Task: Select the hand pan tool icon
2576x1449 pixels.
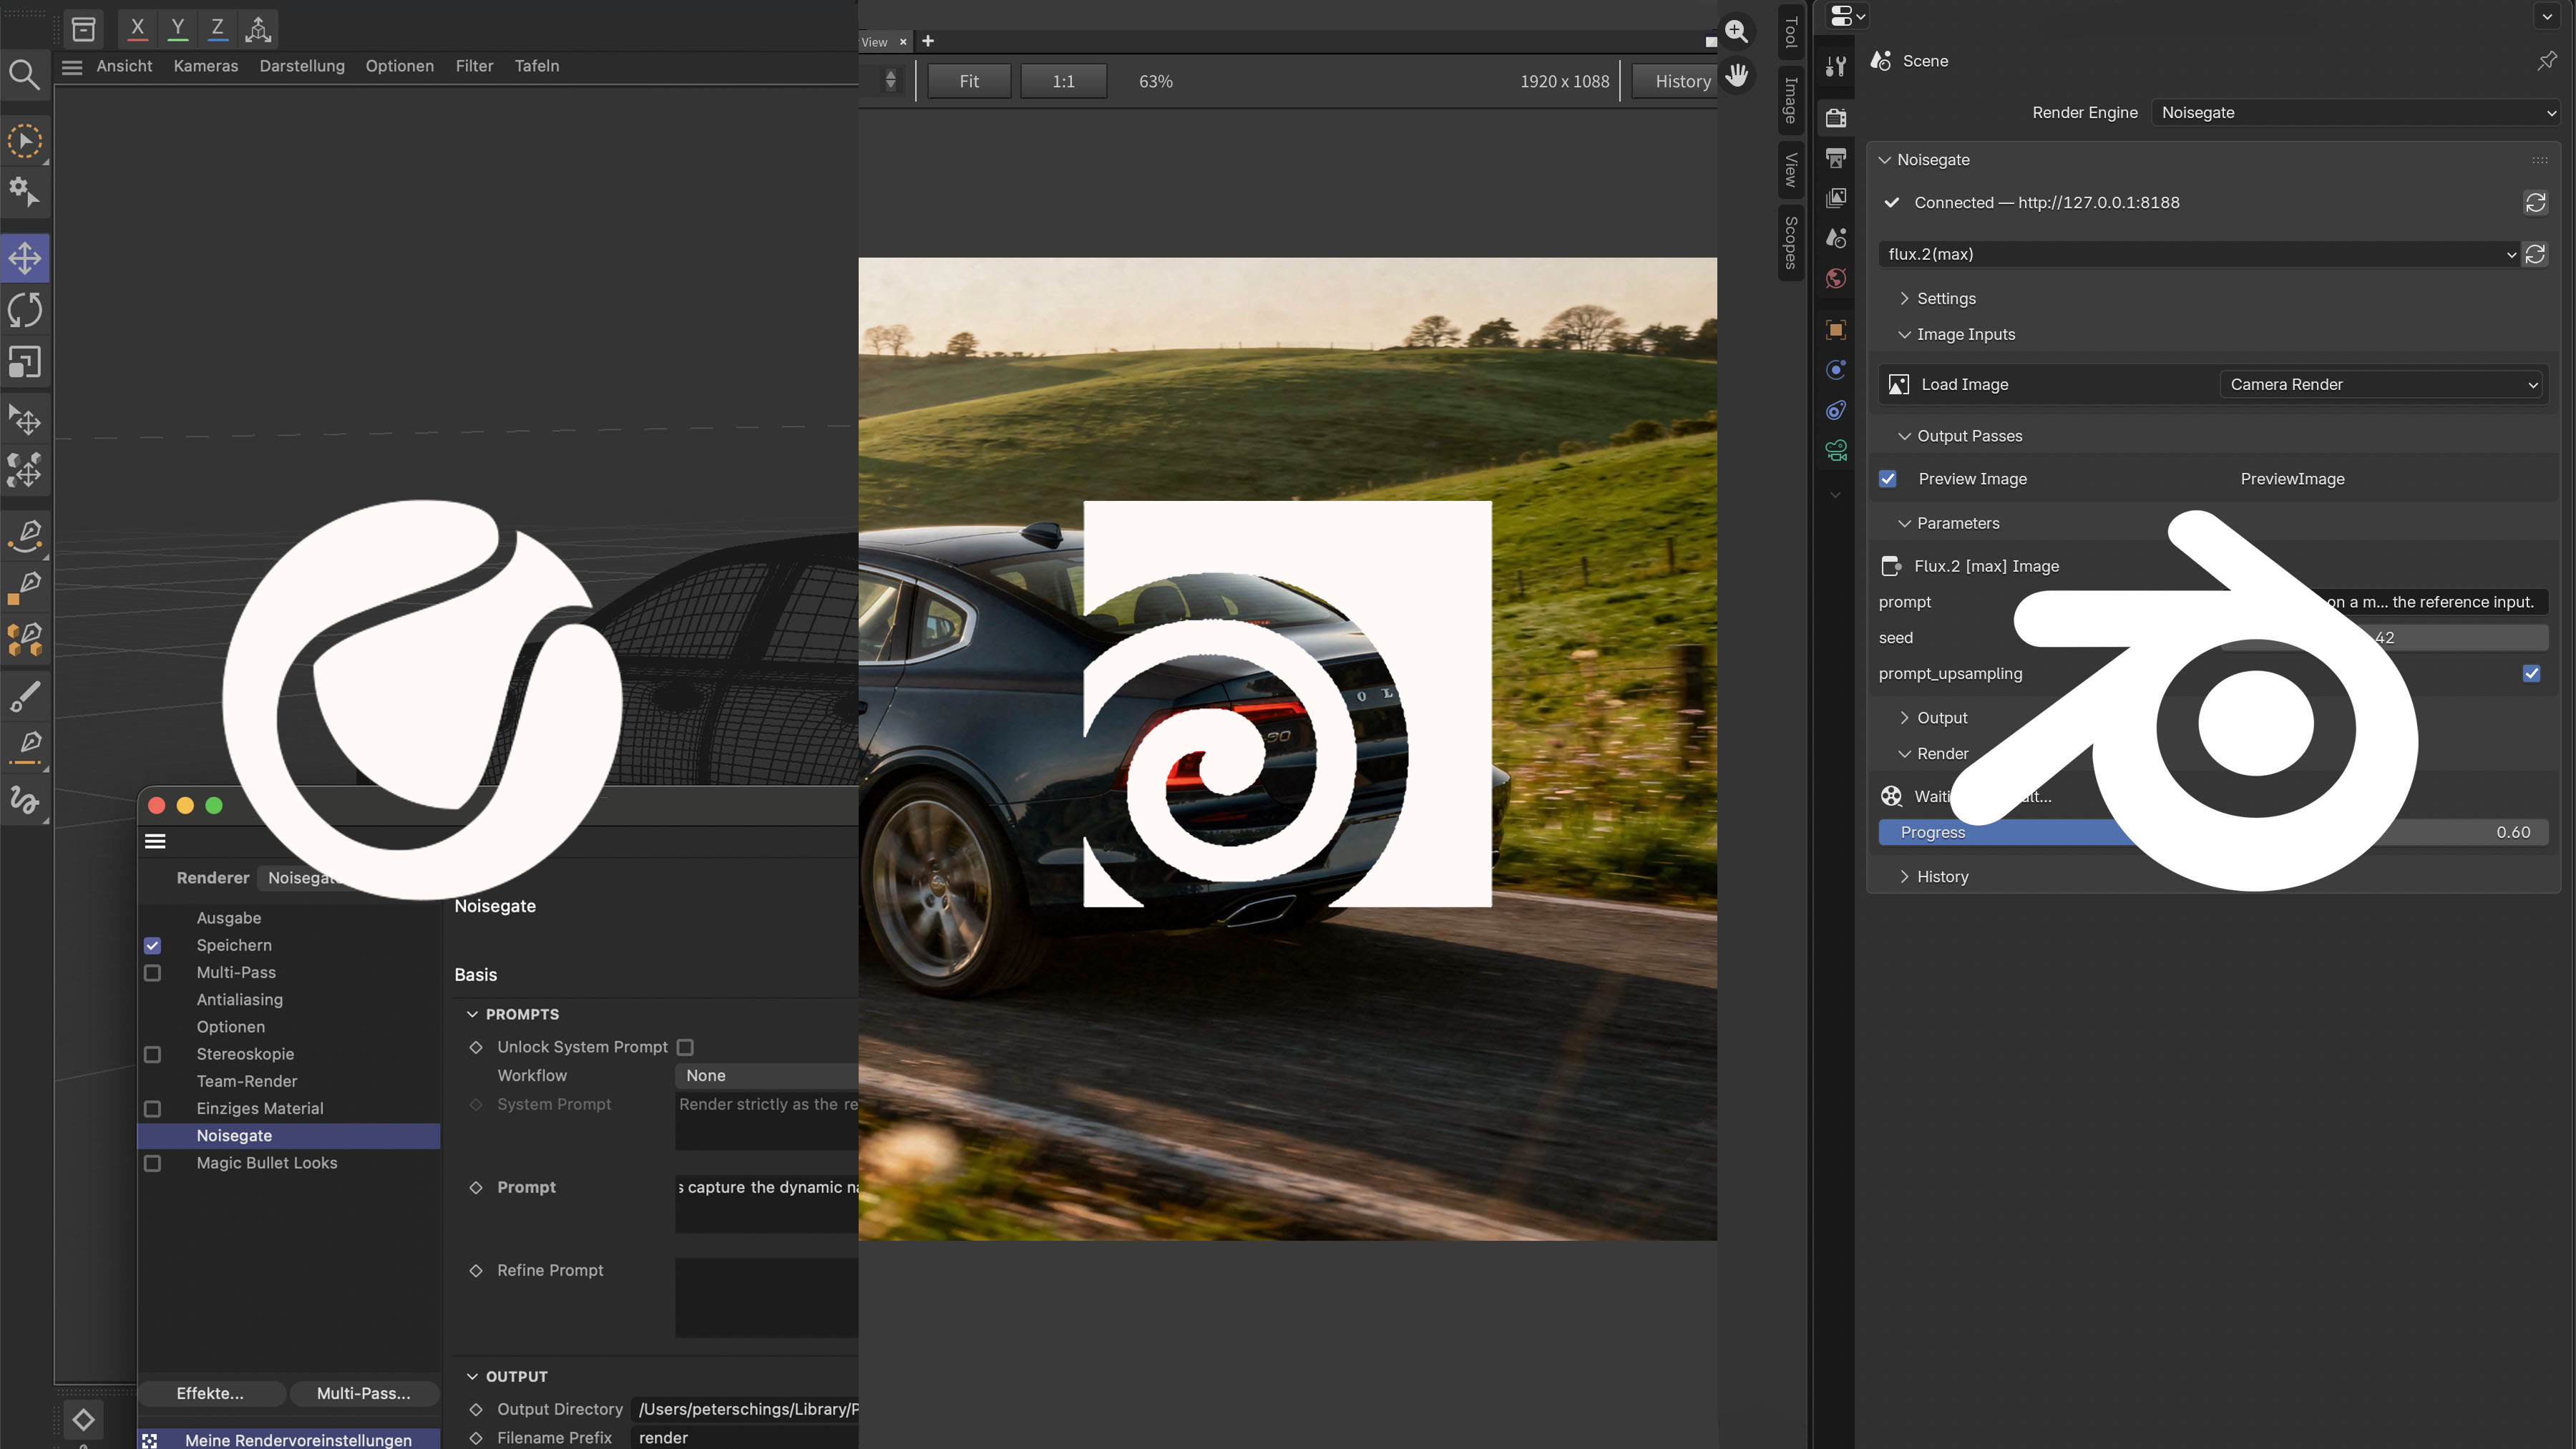Action: pos(1737,75)
